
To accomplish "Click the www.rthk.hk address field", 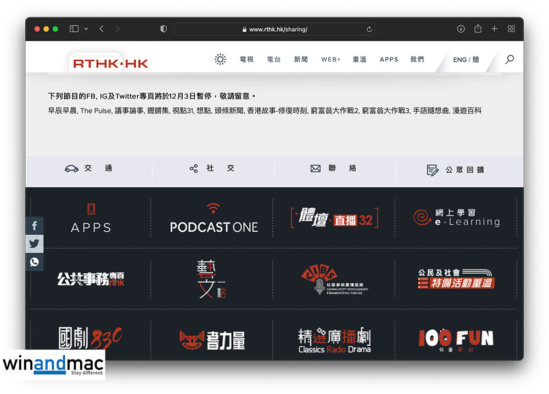I will (277, 29).
